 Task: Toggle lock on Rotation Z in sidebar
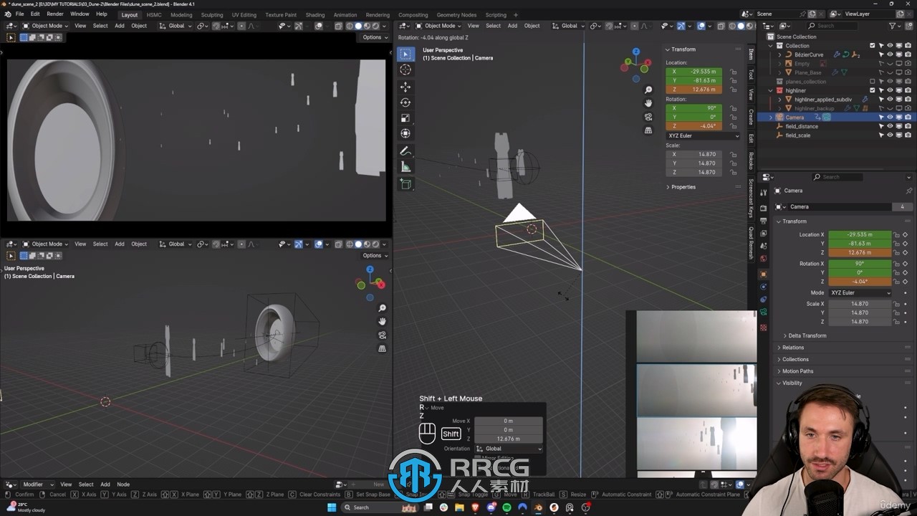pos(733,126)
